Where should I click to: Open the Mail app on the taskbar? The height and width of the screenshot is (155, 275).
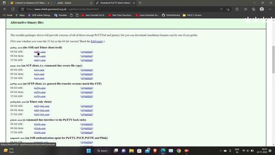coord(147,151)
